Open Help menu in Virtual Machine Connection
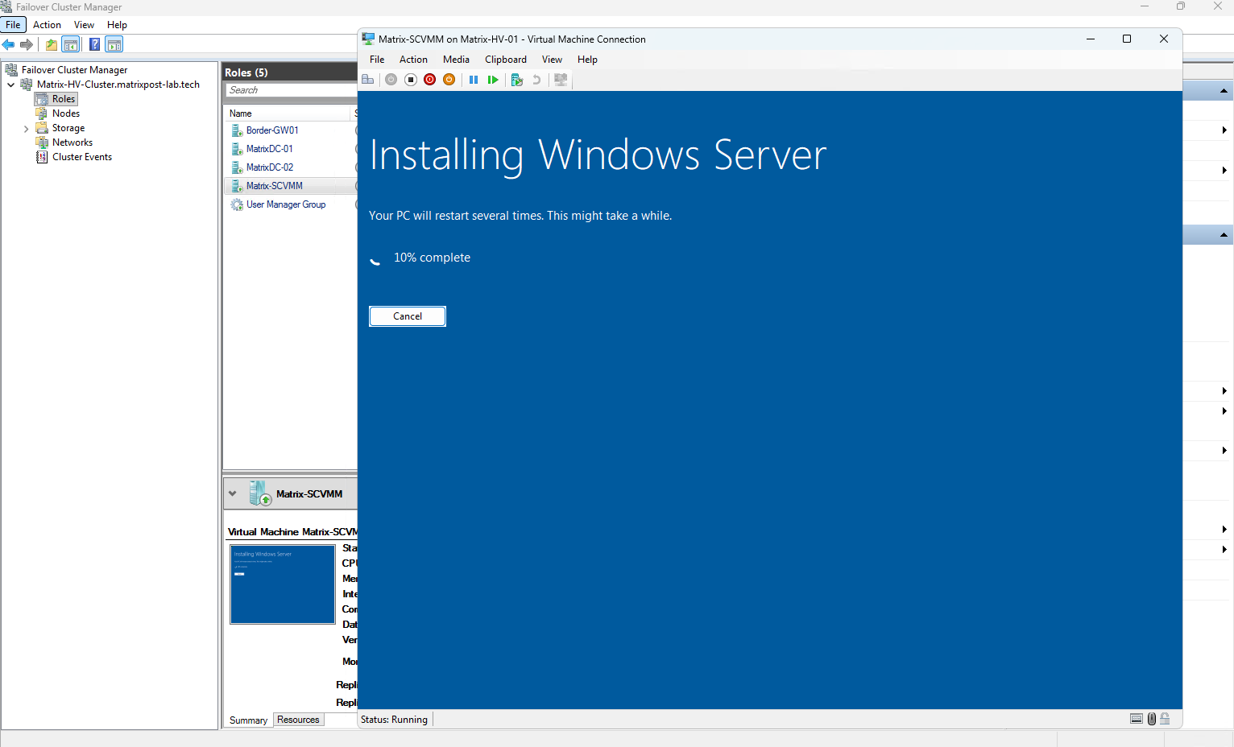This screenshot has width=1234, height=747. pos(587,60)
